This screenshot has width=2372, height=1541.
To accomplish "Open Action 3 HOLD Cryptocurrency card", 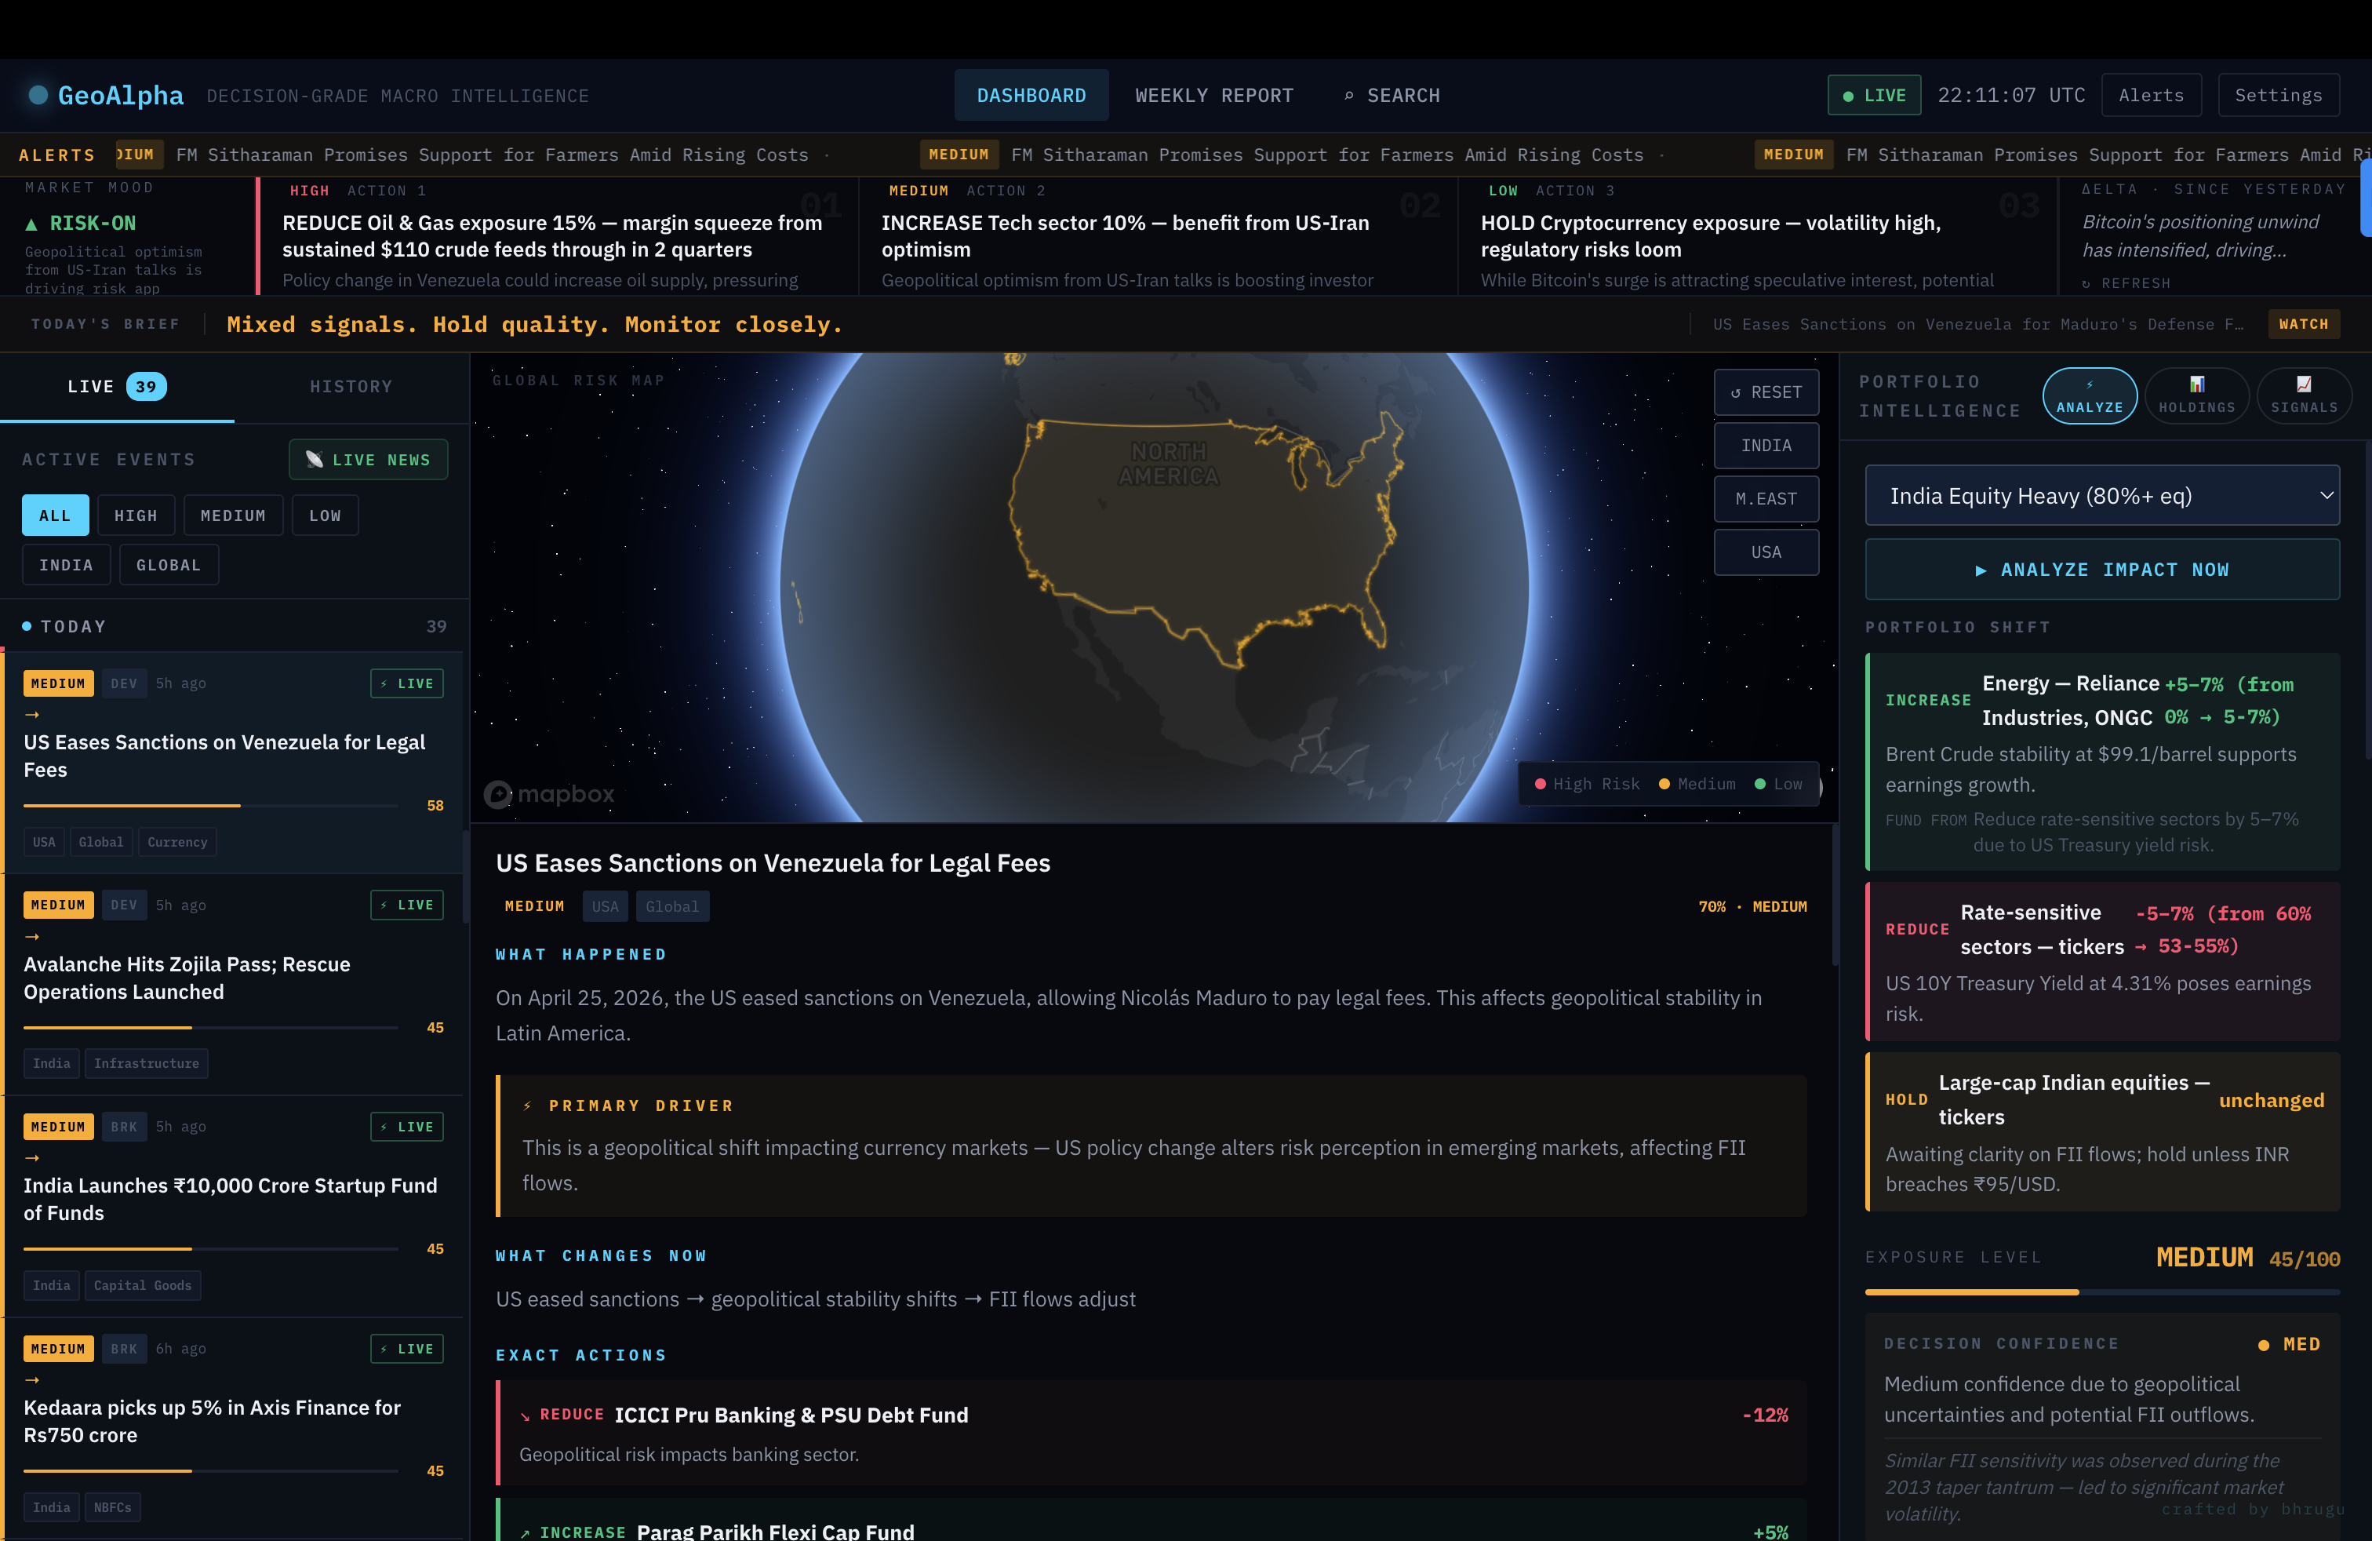I will click(1757, 236).
